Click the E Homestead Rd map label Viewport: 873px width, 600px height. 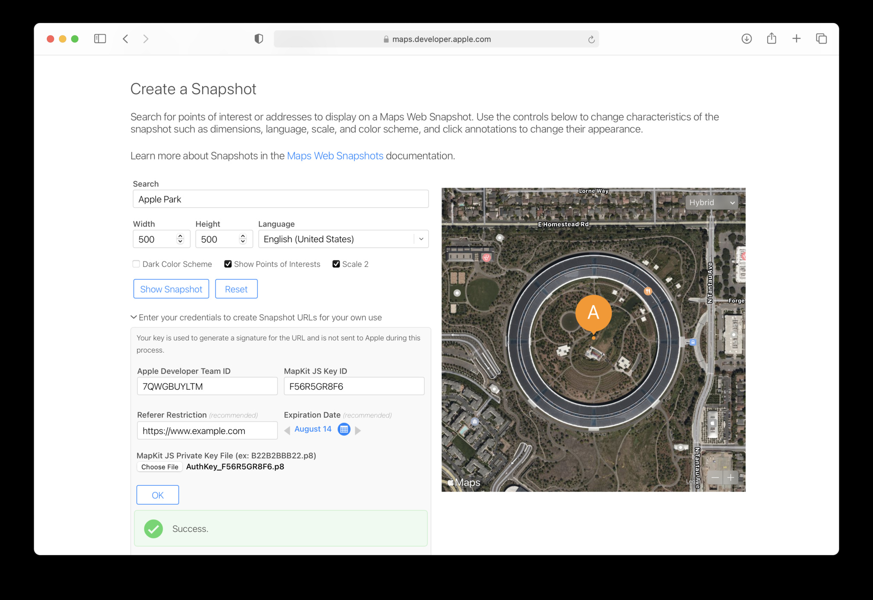pos(563,224)
